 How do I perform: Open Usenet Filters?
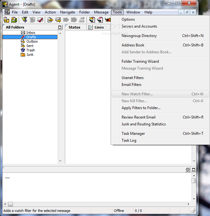tap(160, 78)
